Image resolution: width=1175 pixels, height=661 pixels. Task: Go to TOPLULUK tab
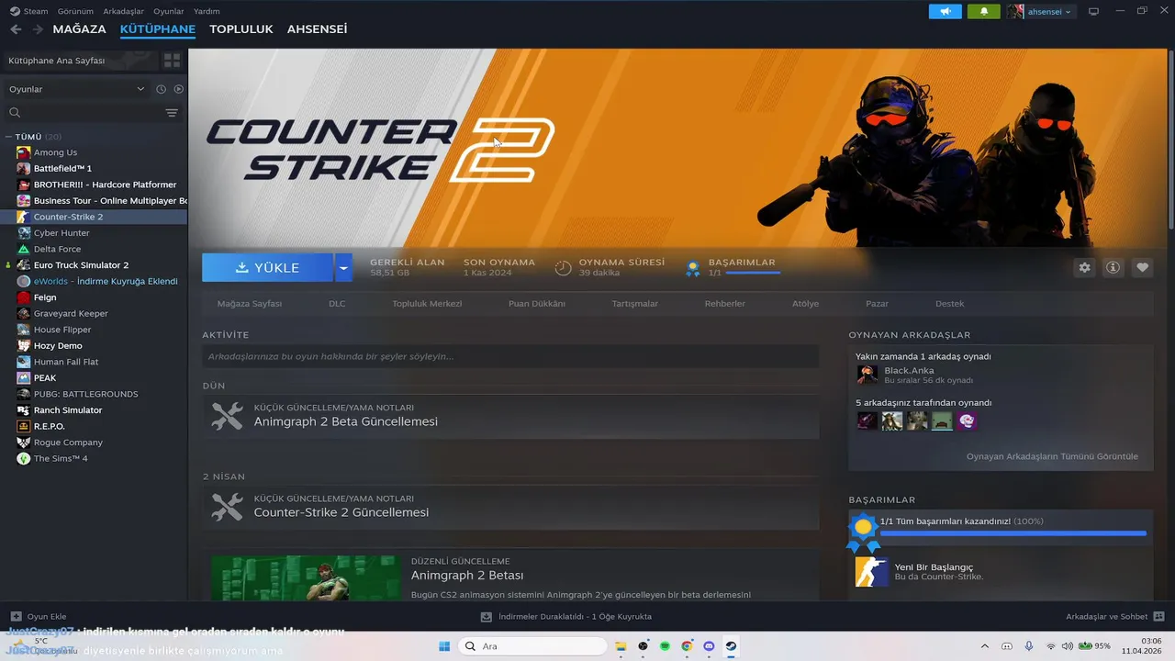(241, 29)
